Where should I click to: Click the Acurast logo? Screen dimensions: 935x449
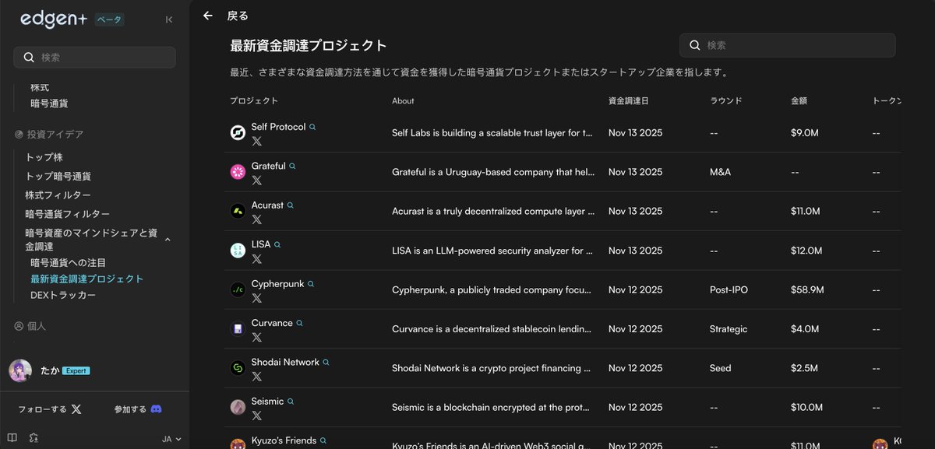238,211
